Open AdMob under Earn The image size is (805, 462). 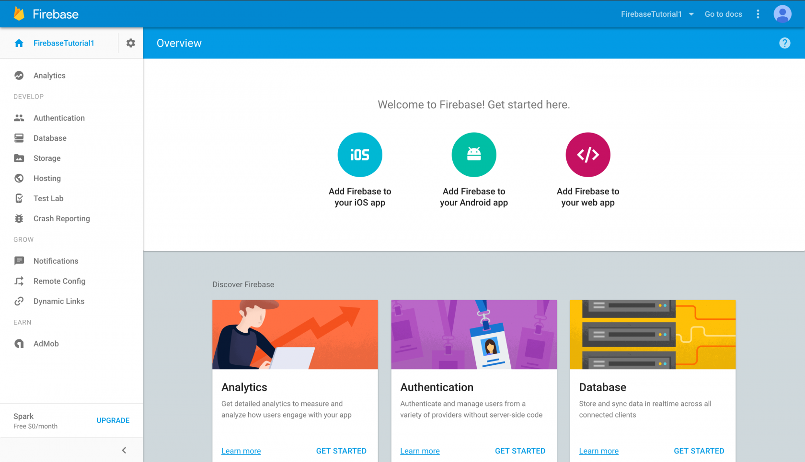(x=46, y=343)
